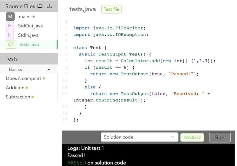Click the Integer.toString(result) line
This screenshot has height=166, width=237.
point(109,100)
